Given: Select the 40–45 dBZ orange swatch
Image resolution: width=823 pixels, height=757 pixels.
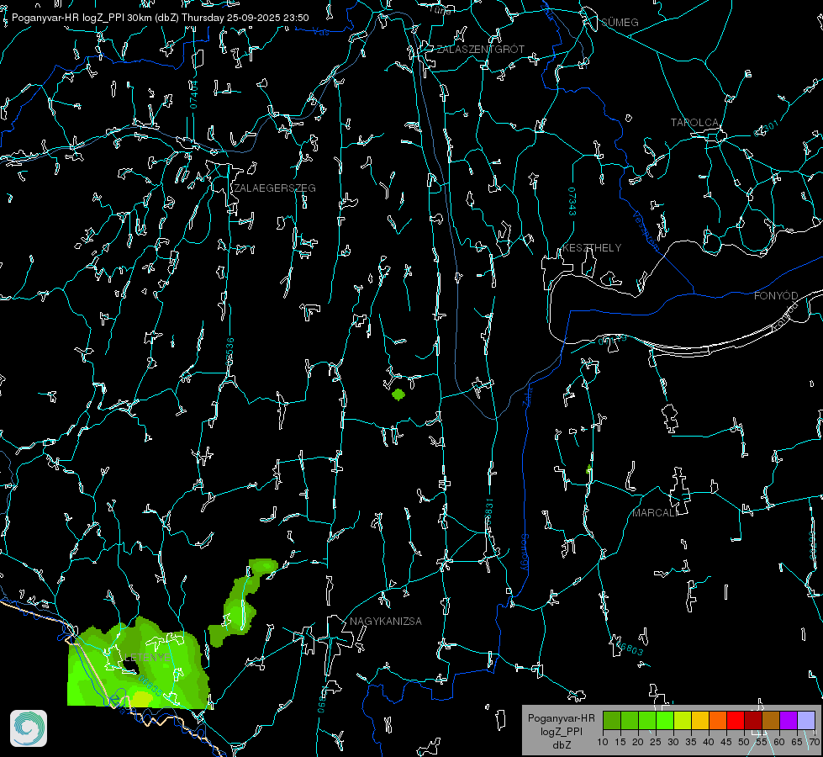Looking at the screenshot, I should (x=718, y=720).
